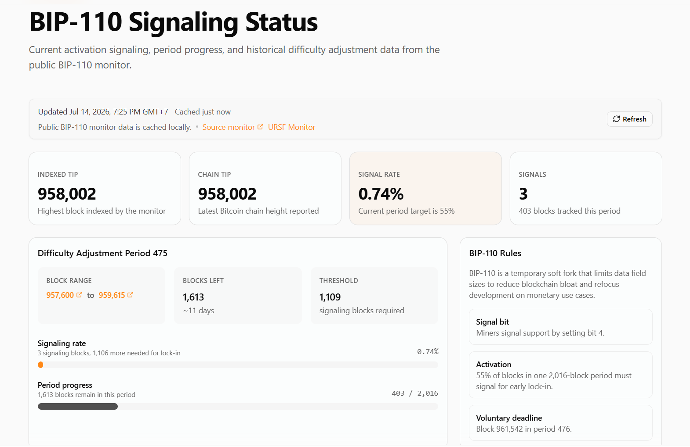Click the Voluntary deadline rule card
This screenshot has height=447, width=690.
coord(560,423)
